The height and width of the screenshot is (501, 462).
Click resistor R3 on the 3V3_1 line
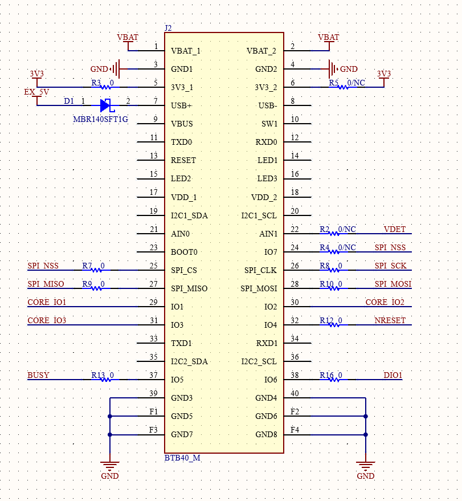[106, 87]
